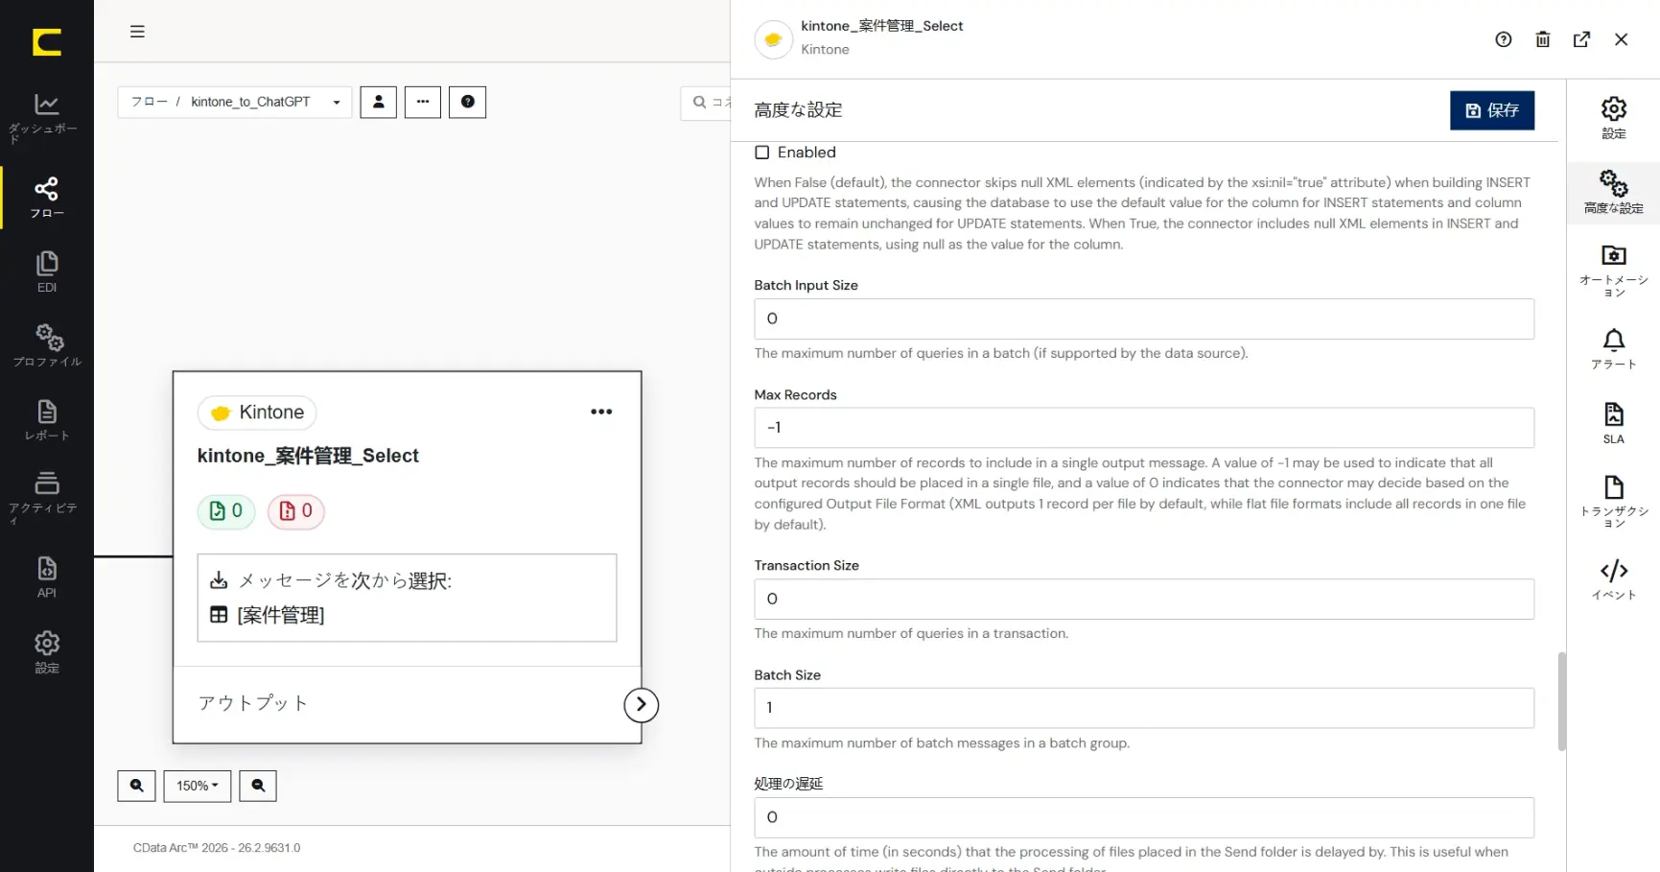Viewport: 1660px width, 872px height.
Task: Open the API sidebar item
Action: [x=47, y=577]
